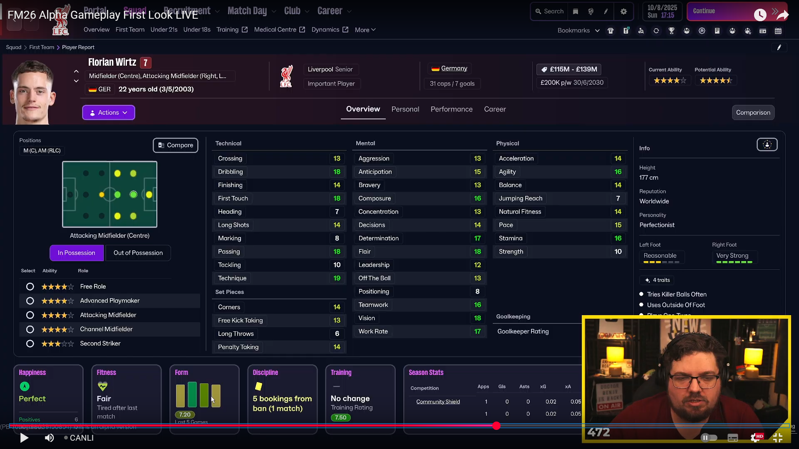Open the Germany nation link
Image resolution: width=799 pixels, height=449 pixels.
454,68
